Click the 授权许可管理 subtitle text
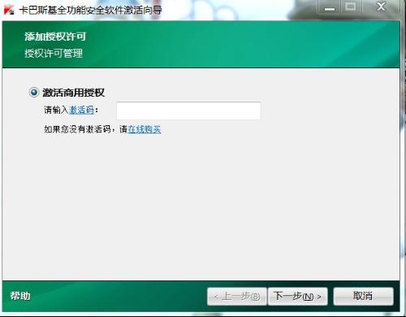This screenshot has height=317, width=406. [x=54, y=54]
